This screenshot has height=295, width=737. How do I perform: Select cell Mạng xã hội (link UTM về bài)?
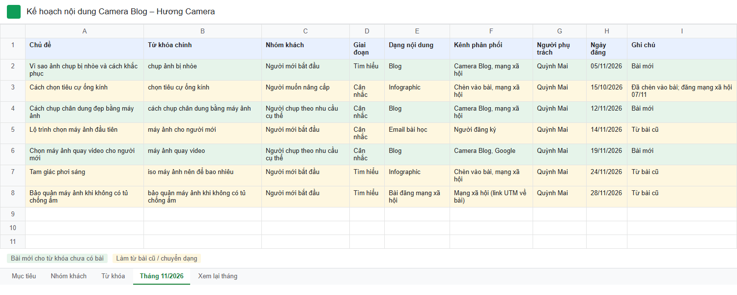[x=491, y=197]
